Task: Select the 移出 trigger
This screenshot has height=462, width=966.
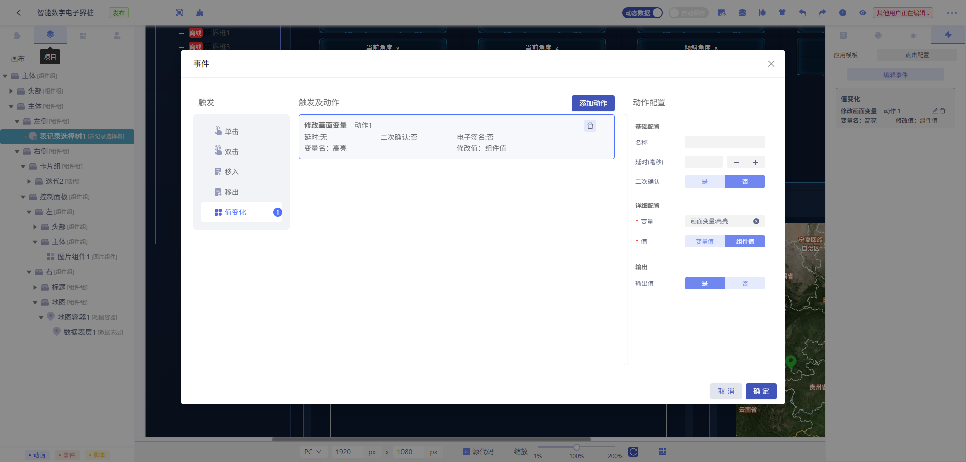Action: point(242,192)
